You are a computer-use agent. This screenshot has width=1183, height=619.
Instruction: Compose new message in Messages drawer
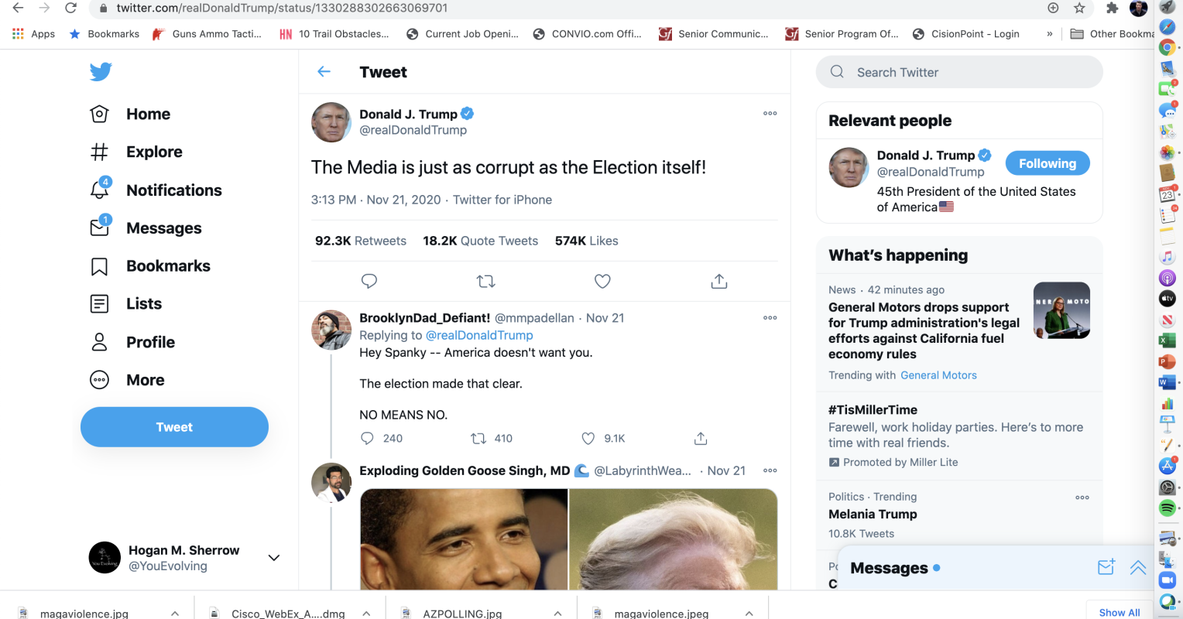point(1106,567)
